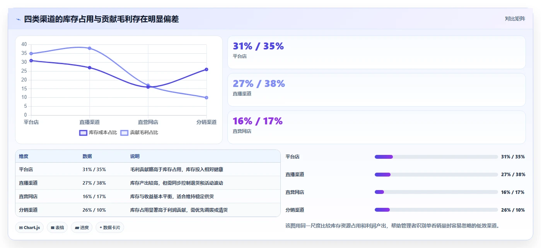
Task: Click the 贡献毛利占比 point at 直播渠道 (38)
Action: [x=89, y=48]
